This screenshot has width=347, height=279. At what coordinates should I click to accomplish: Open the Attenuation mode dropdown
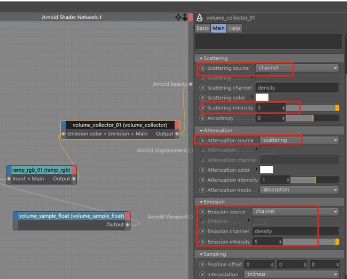299,190
